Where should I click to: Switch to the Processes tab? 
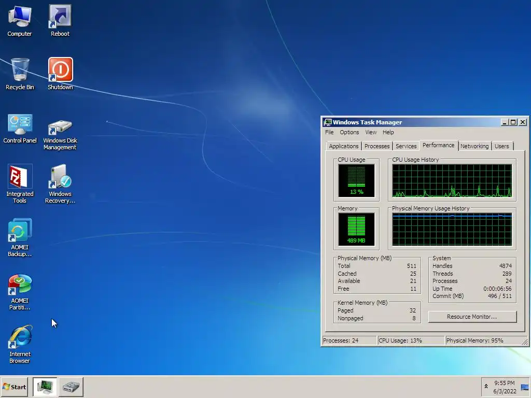tap(377, 146)
